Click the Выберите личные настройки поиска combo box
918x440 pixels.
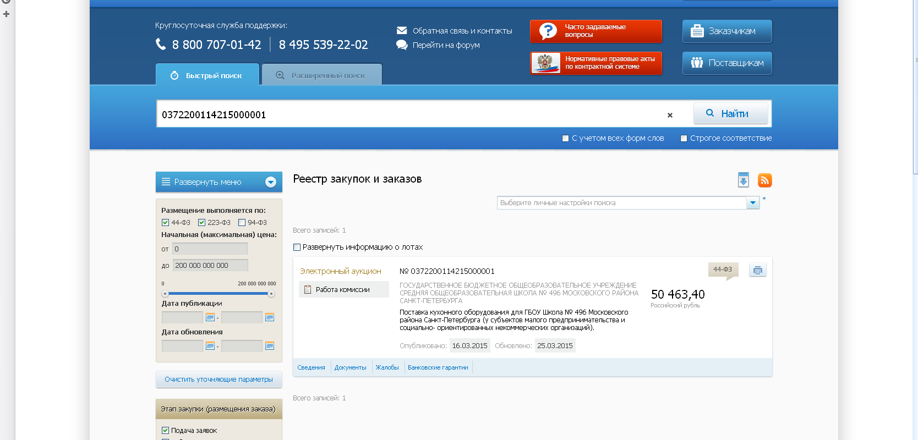(628, 203)
